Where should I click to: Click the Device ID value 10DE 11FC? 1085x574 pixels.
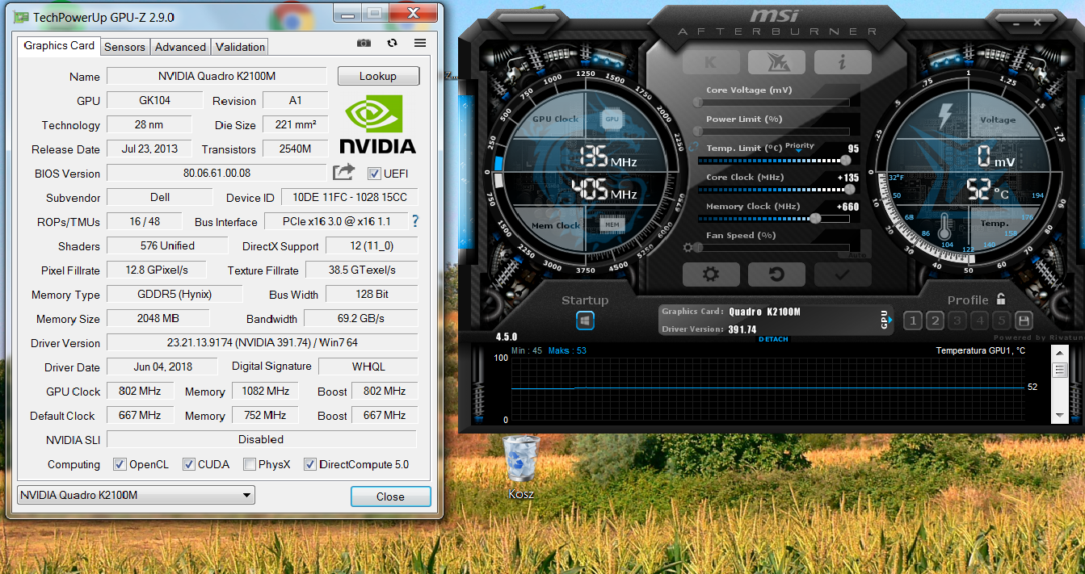pos(349,197)
